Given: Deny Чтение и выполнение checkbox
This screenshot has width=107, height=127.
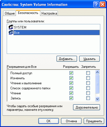Looking at the screenshot, I should (88, 83).
